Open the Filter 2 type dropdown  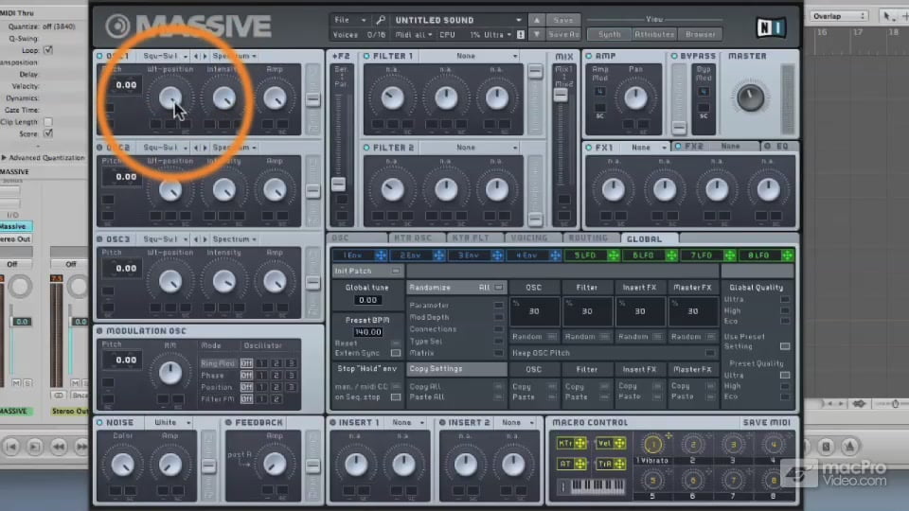[x=470, y=148]
